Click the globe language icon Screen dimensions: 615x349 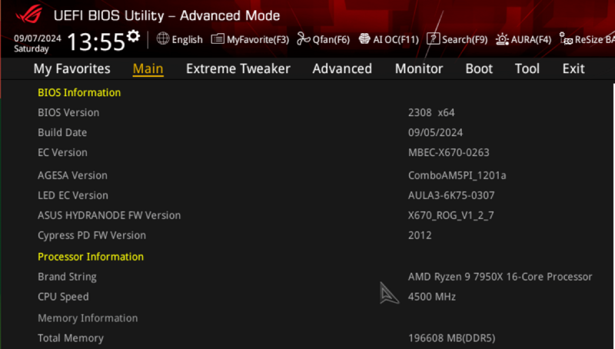[163, 39]
